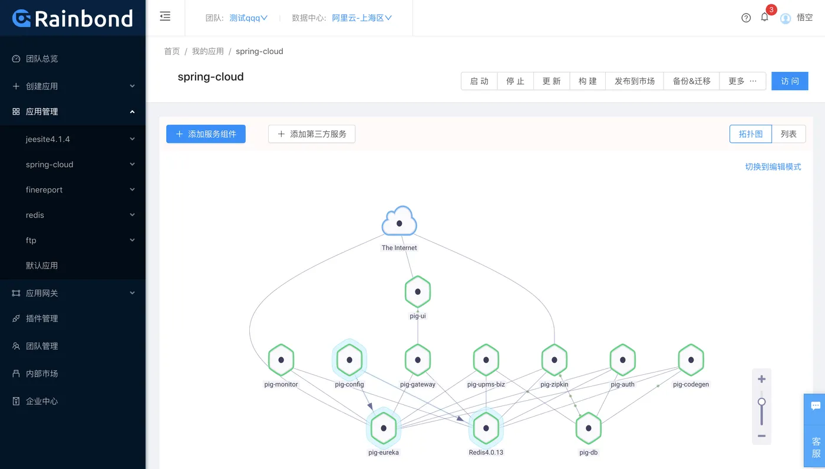Viewport: 825px width, 469px height.
Task: Click the spring-cloud page title
Action: coord(210,77)
